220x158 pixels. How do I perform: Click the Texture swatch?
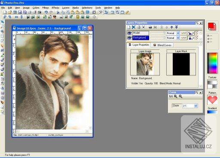212,84
